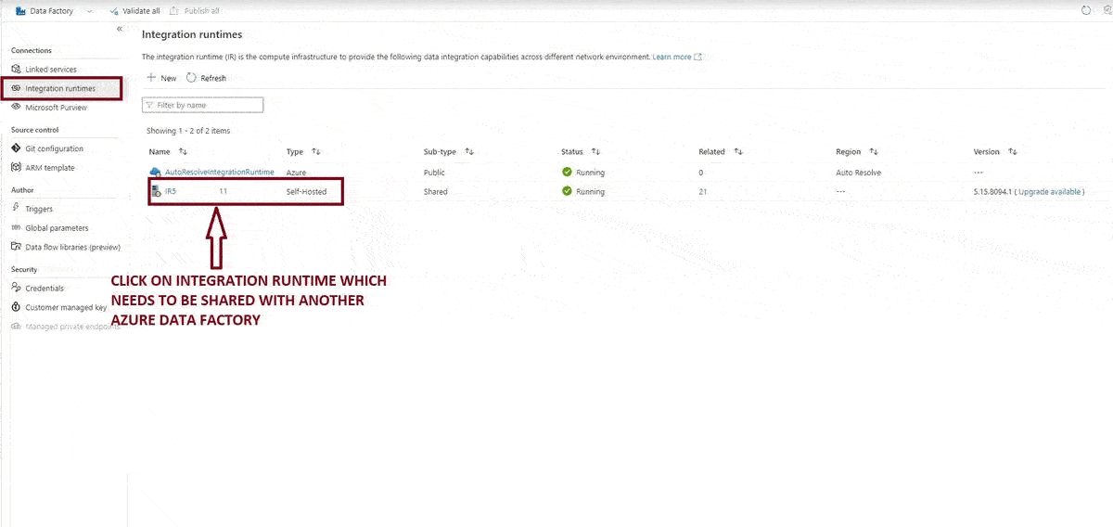Click the version text 5.15.8094.1
Screen dimensions: 1113x527
991,192
